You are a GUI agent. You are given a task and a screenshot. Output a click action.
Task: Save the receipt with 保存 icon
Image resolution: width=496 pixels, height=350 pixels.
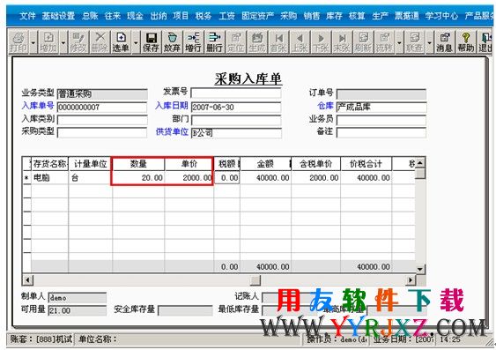coord(151,42)
